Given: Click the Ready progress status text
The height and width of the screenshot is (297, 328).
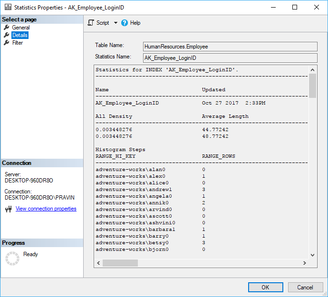Looking at the screenshot, I should point(30,254).
